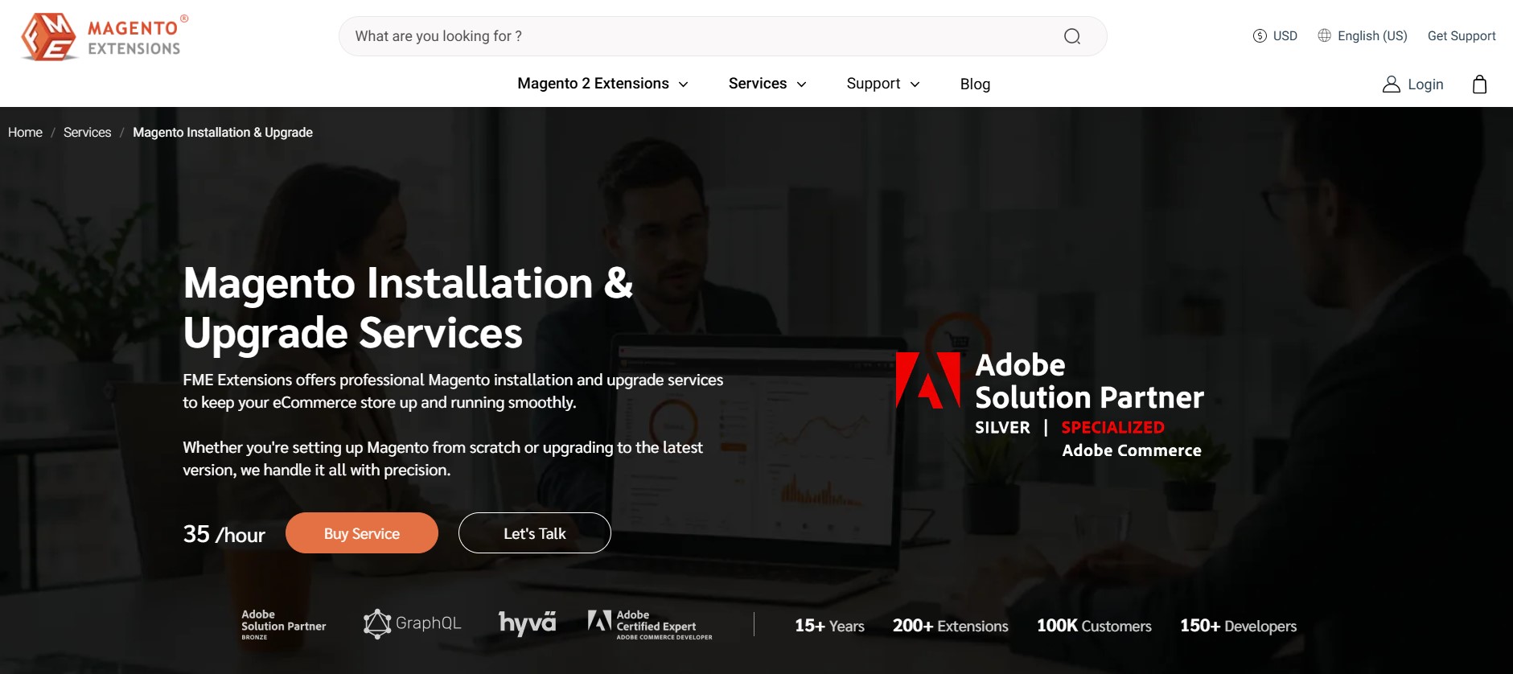The image size is (1513, 674).
Task: Click the hyvä logo
Action: 527,623
